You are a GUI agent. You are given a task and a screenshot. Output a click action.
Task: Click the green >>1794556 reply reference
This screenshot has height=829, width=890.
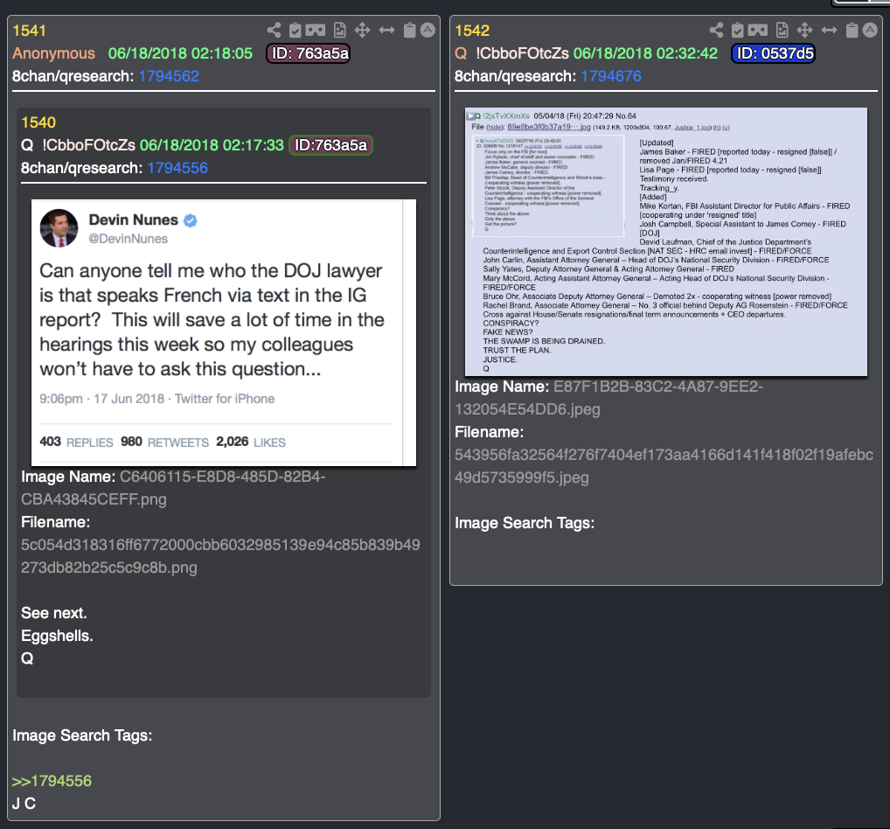tap(52, 781)
